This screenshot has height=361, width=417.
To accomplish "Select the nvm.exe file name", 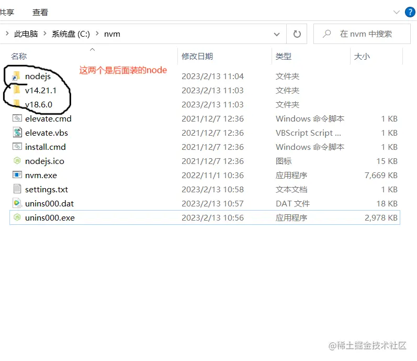I will (41, 176).
